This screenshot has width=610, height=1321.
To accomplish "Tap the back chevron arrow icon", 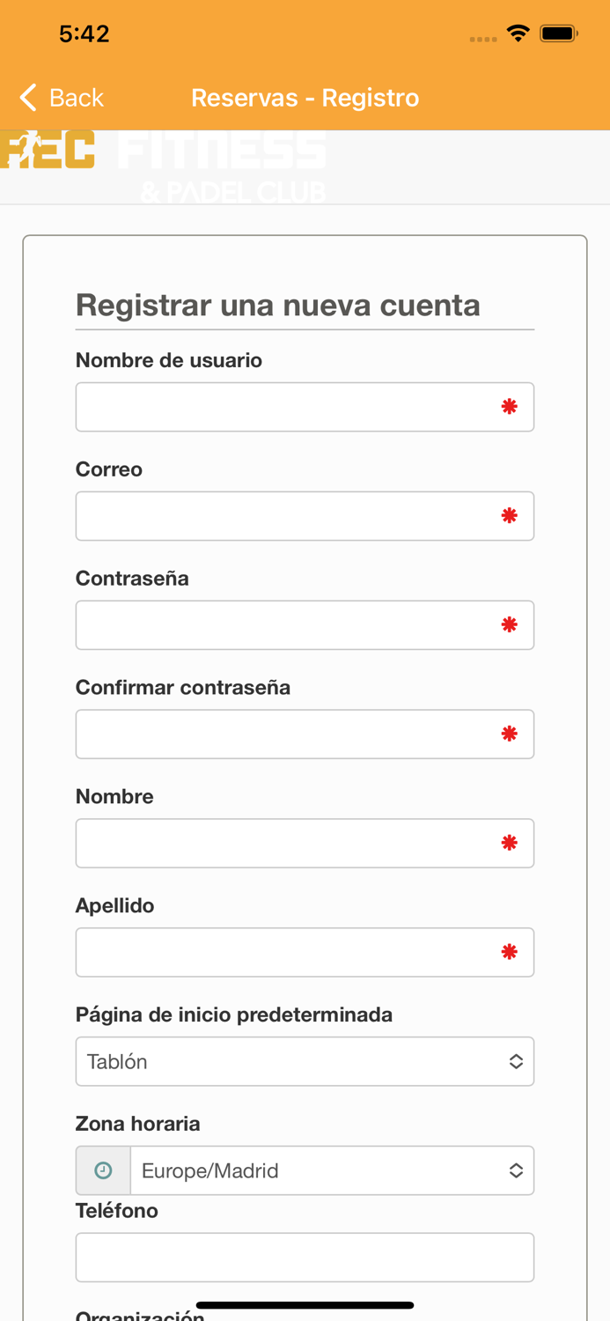I will [26, 98].
